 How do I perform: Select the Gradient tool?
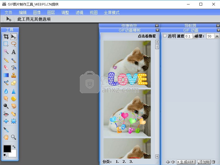(x=6, y=75)
